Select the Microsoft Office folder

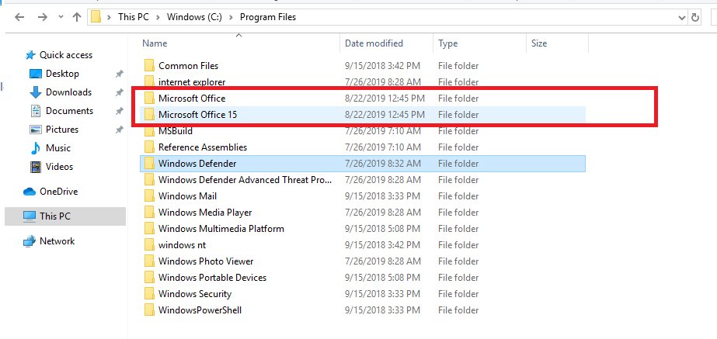coord(363,99)
